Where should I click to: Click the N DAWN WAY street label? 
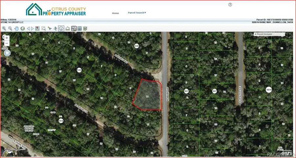pyautogui.click(x=19, y=145)
